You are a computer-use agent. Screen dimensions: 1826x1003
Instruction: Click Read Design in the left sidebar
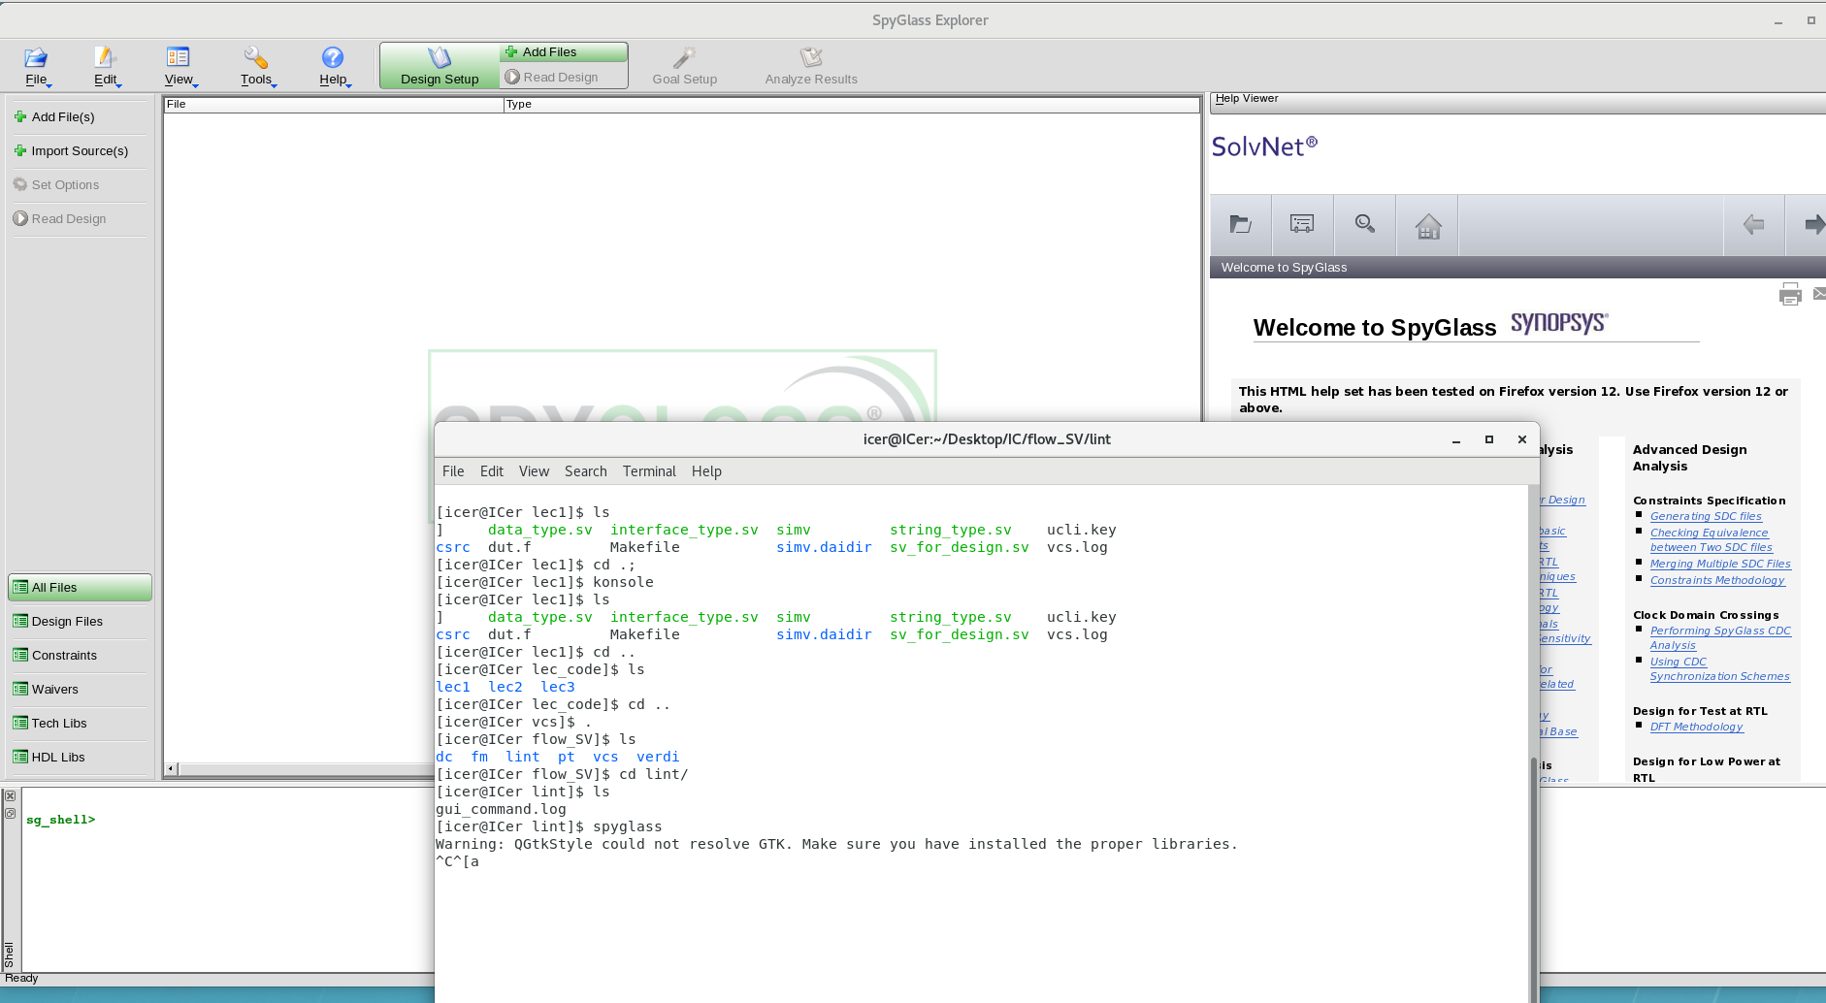pos(80,218)
